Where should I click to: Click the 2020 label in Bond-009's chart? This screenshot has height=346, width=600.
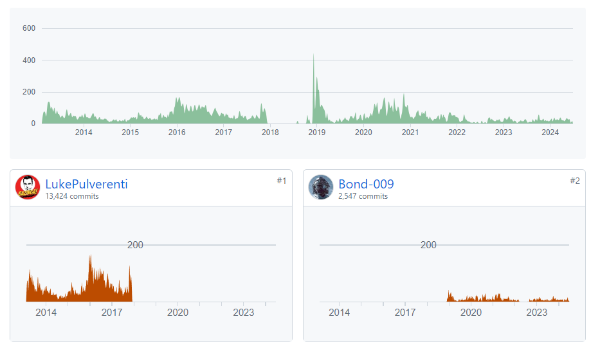pyautogui.click(x=471, y=313)
